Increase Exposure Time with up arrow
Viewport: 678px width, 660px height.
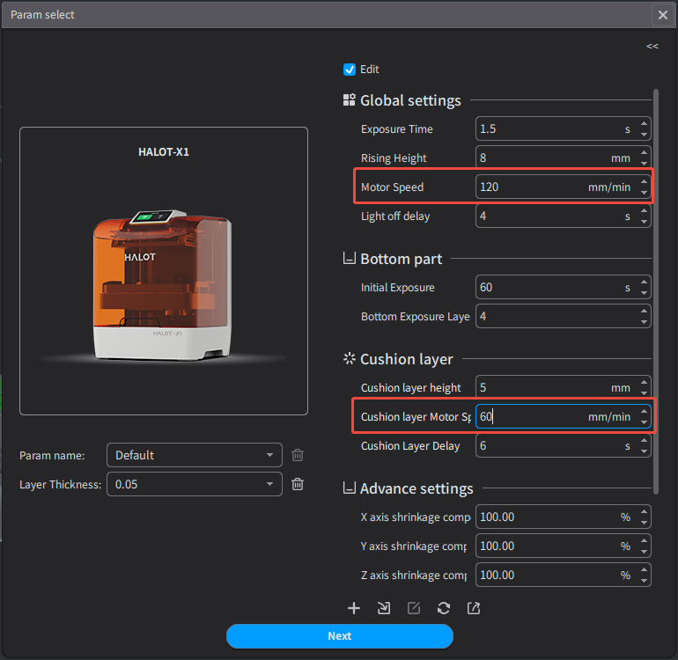pos(645,124)
